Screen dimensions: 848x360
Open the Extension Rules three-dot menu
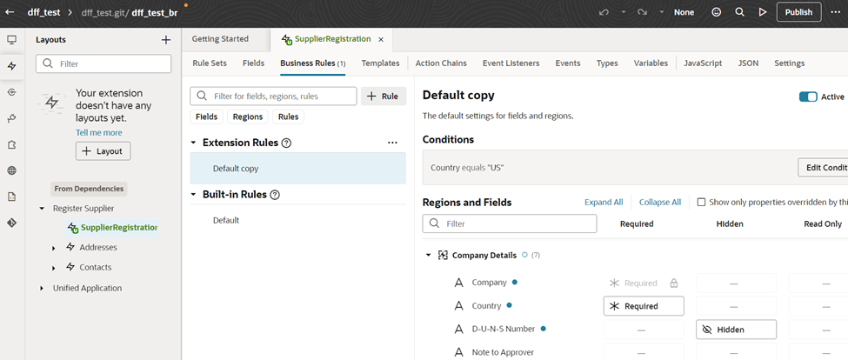[x=392, y=143]
